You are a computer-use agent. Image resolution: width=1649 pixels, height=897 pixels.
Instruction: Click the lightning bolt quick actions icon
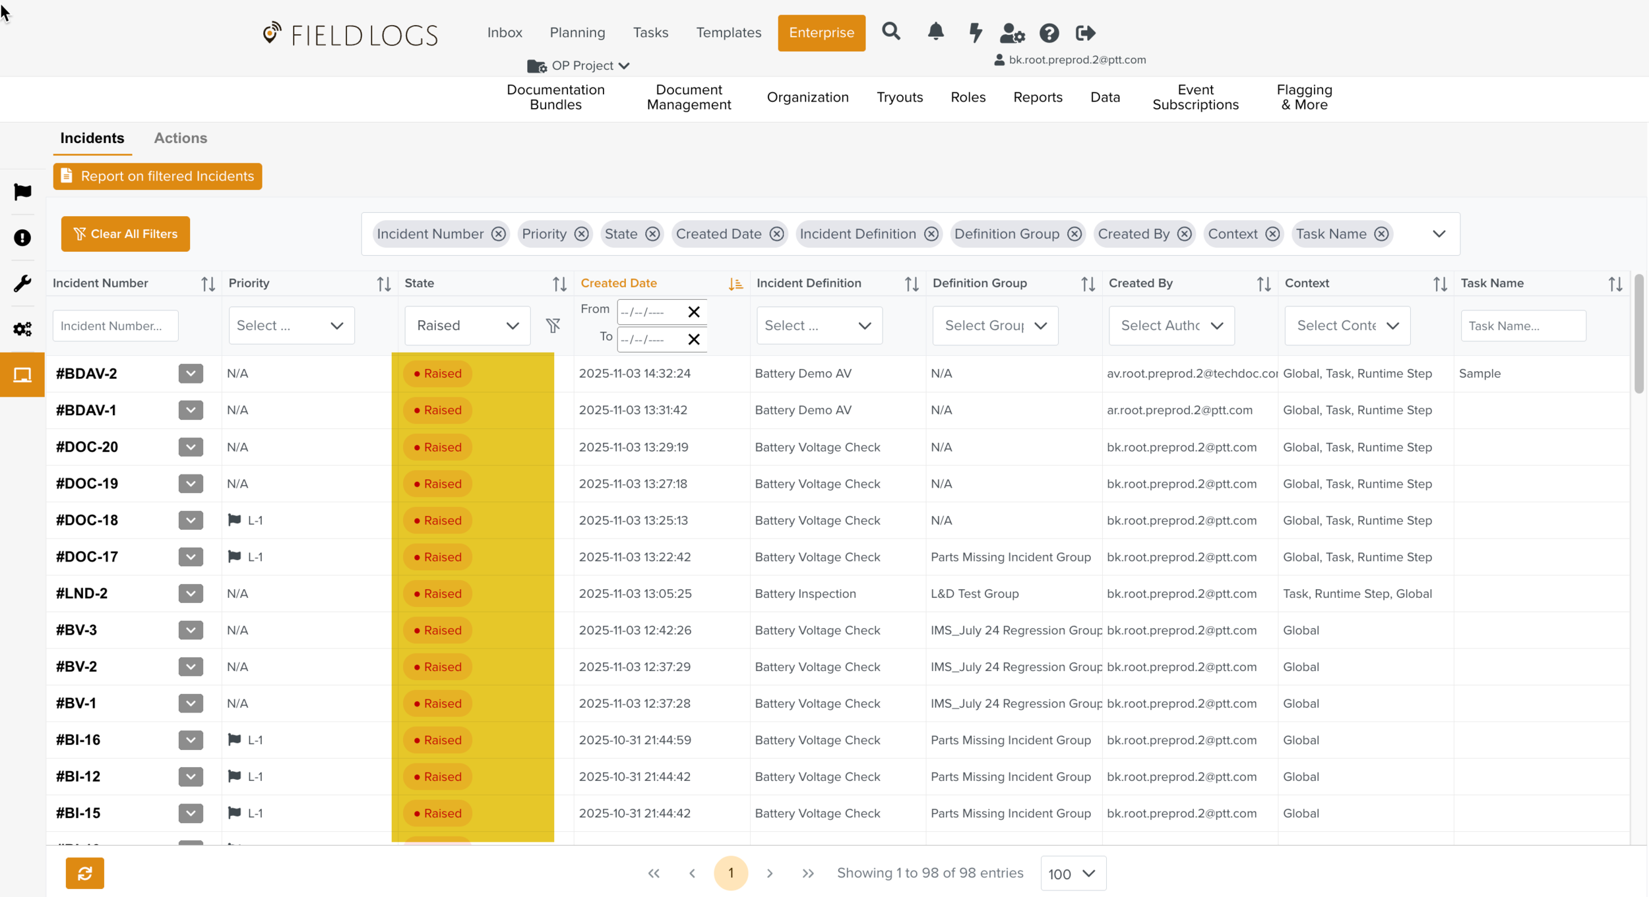(975, 32)
